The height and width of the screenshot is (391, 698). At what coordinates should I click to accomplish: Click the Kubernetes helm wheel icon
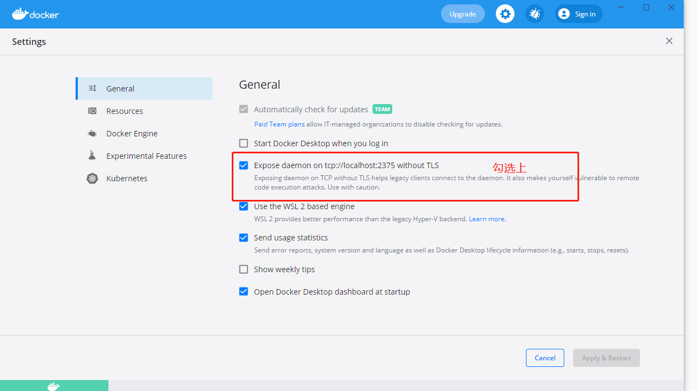coord(93,178)
